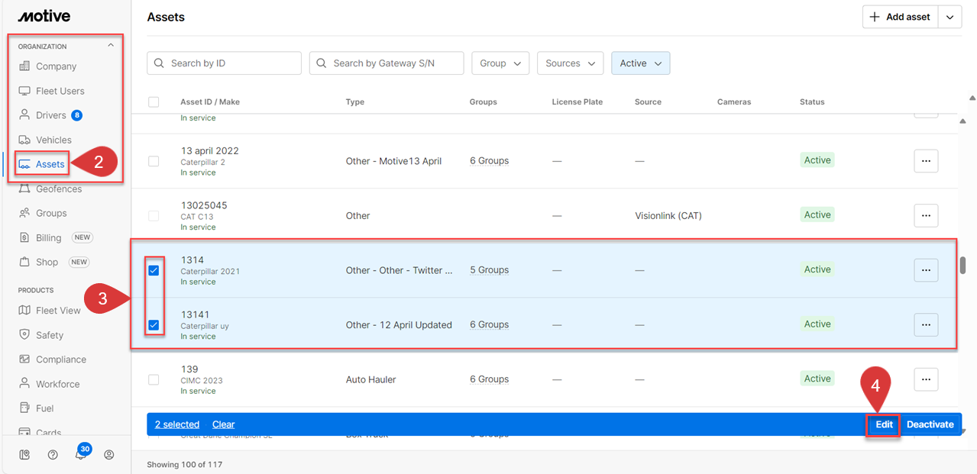Open three-dot menu for asset 1314

pos(926,270)
